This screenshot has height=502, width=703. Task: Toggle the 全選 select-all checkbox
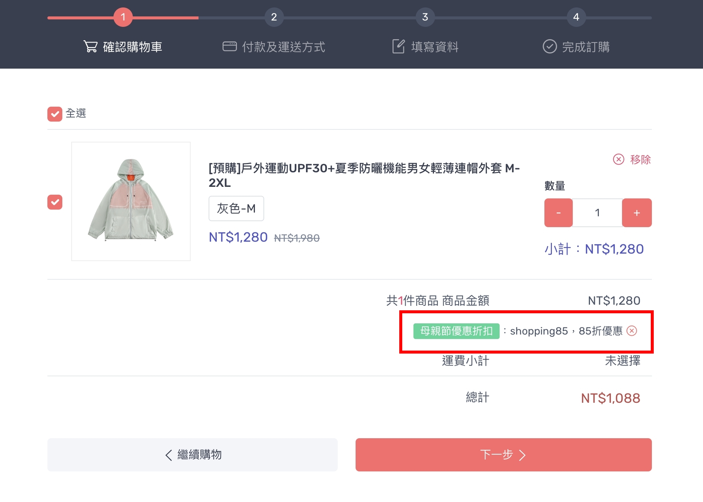point(55,114)
